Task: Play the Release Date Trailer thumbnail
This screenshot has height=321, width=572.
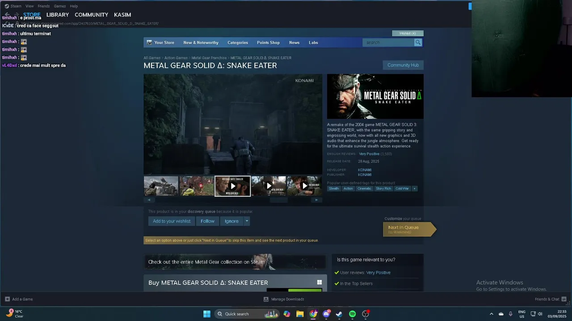Action: (x=232, y=186)
